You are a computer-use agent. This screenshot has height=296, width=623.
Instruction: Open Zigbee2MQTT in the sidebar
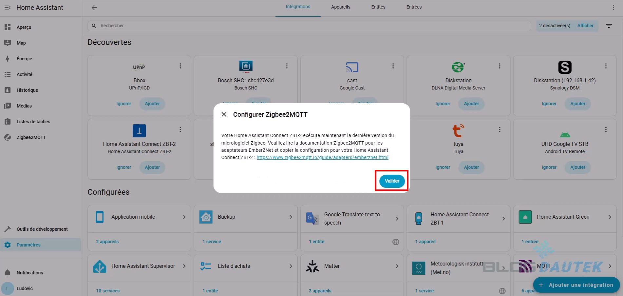pos(31,137)
